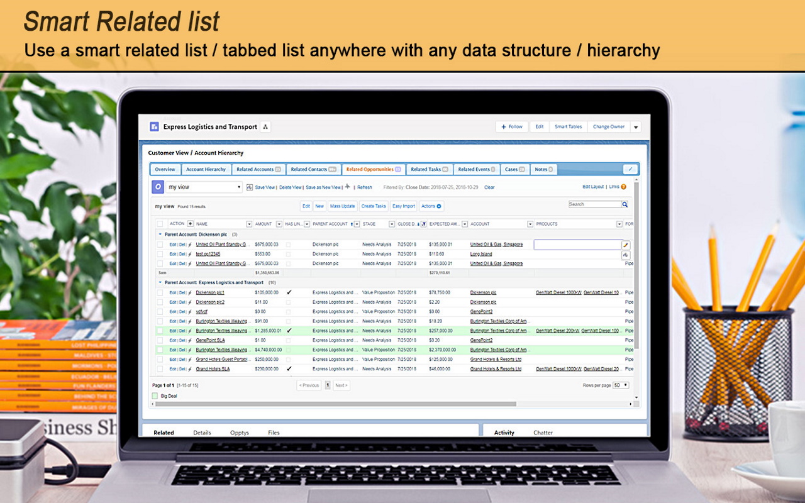The width and height of the screenshot is (805, 503).
Task: Open the more actions dropdown next to Change Owner
Action: click(x=636, y=126)
